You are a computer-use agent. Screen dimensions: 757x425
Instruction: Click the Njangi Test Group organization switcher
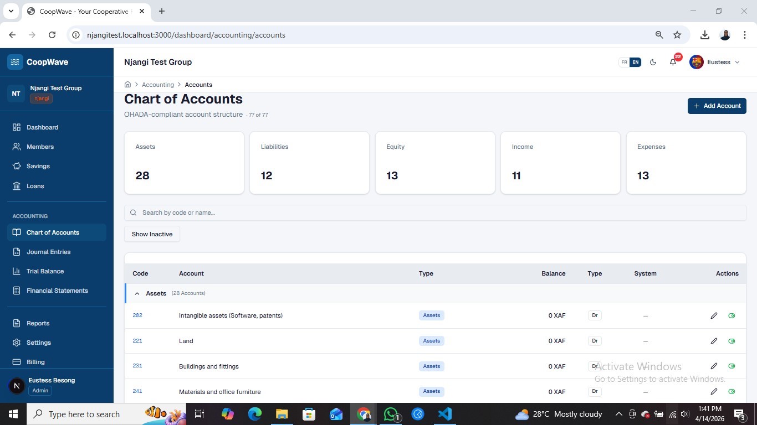point(57,93)
